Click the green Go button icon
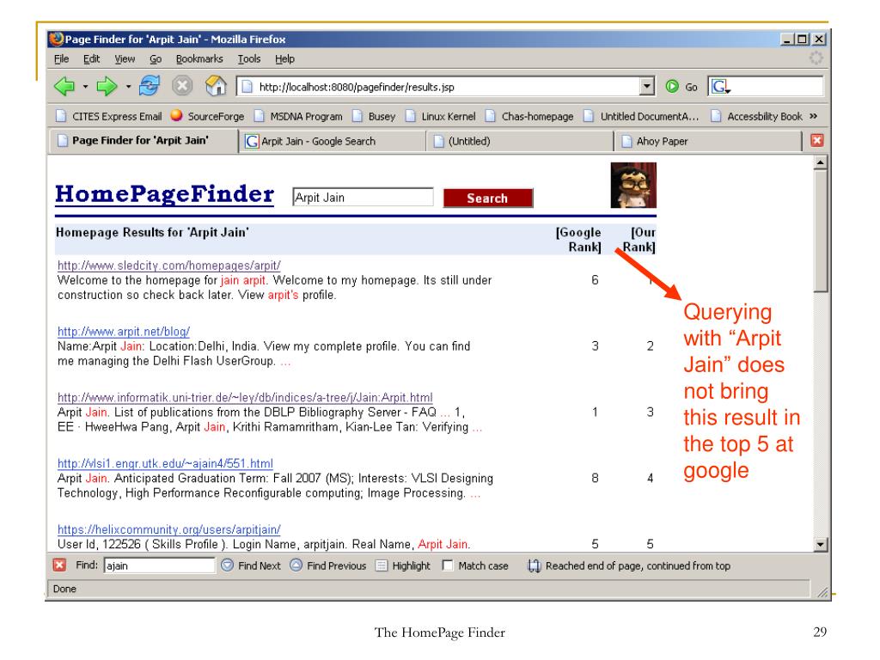The width and height of the screenshot is (880, 660). click(x=672, y=87)
